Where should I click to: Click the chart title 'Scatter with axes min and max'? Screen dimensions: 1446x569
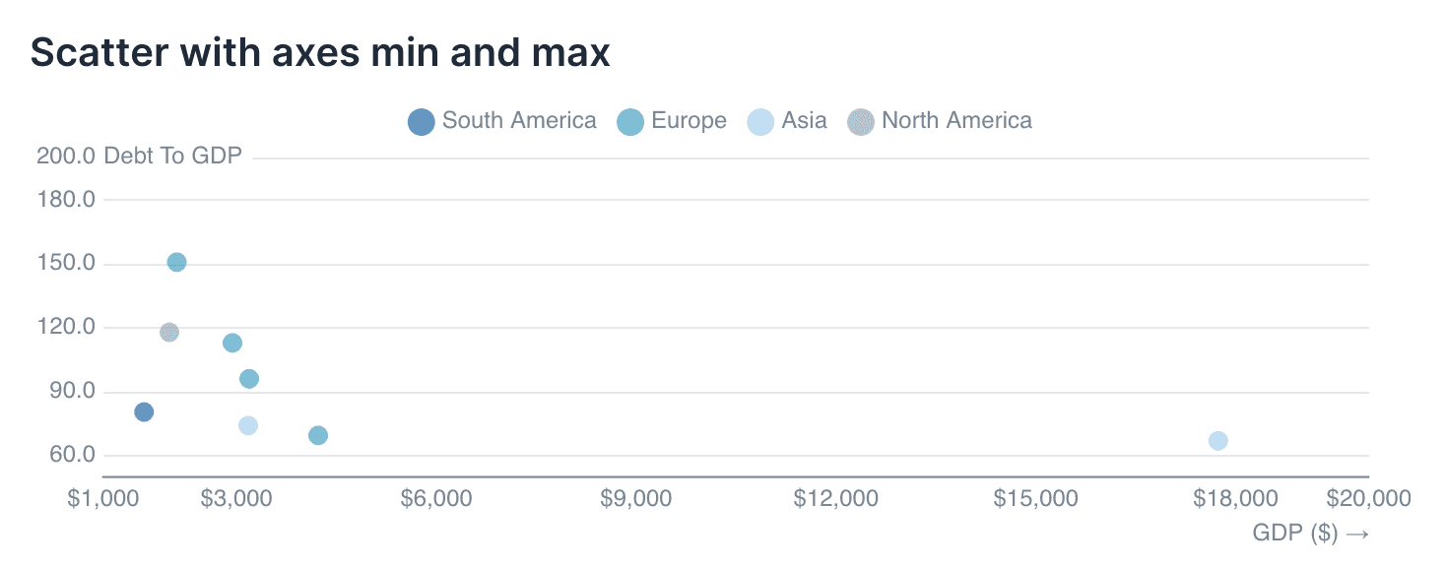coord(321,52)
